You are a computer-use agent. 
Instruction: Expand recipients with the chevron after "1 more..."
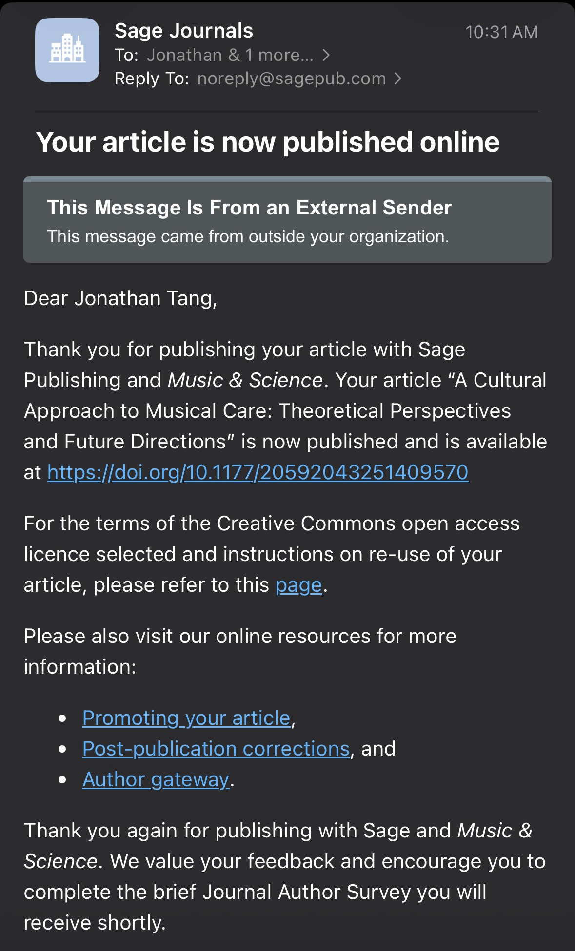click(326, 55)
